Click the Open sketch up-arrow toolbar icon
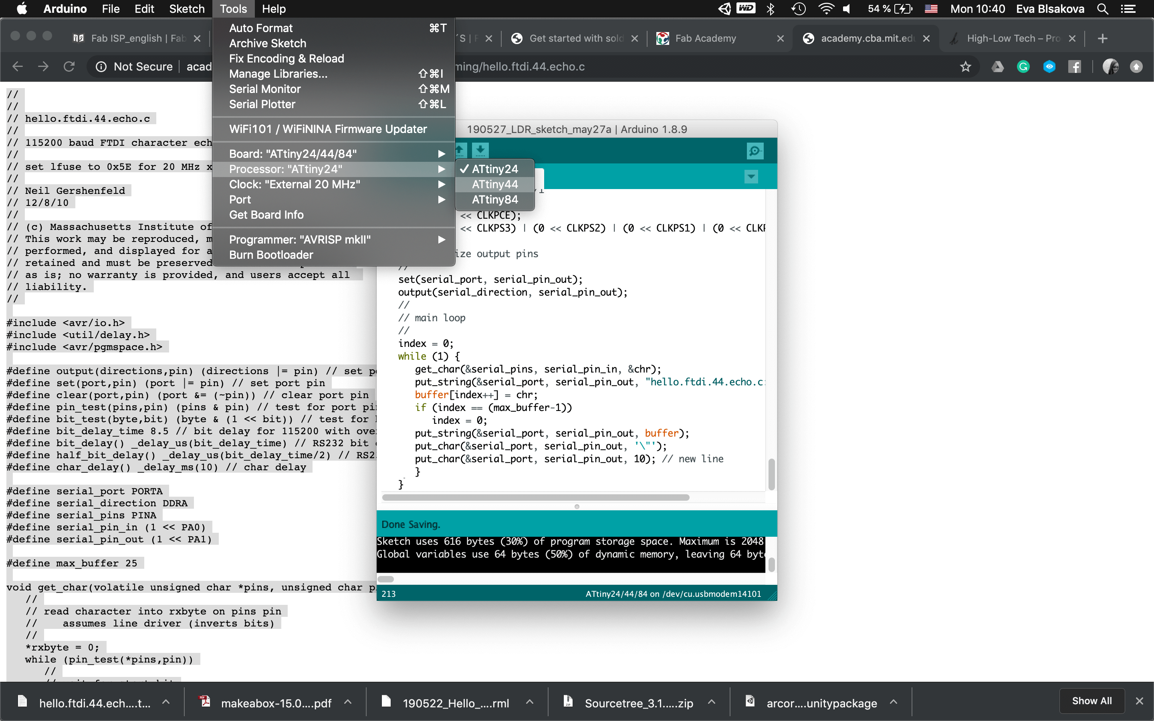Screen dimensions: 1154x721 click(460, 150)
